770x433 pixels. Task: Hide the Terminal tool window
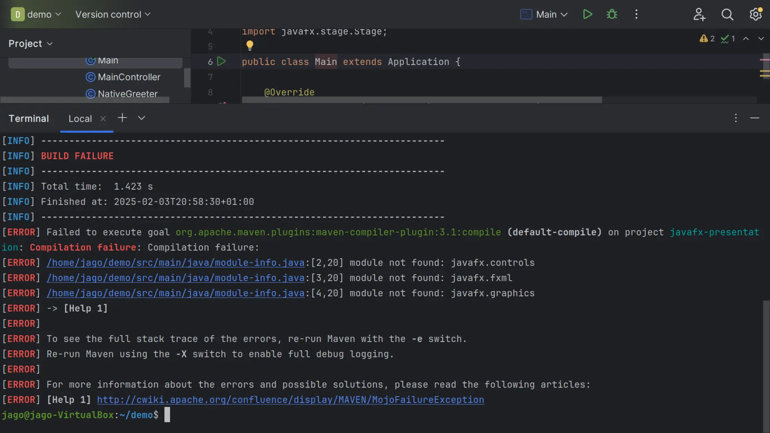click(755, 118)
